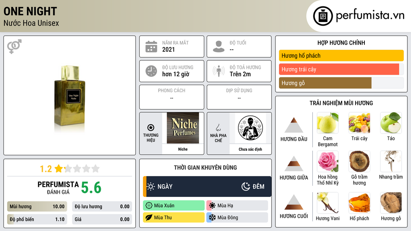
Task: Select the Nhang trầm note image
Action: tap(391, 162)
